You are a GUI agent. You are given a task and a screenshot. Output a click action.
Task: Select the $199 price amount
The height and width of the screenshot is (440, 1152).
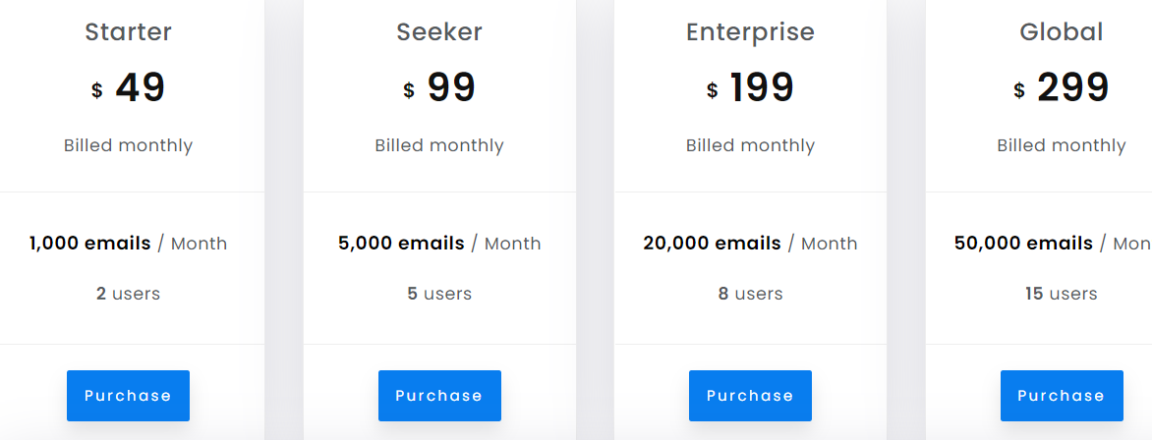750,87
